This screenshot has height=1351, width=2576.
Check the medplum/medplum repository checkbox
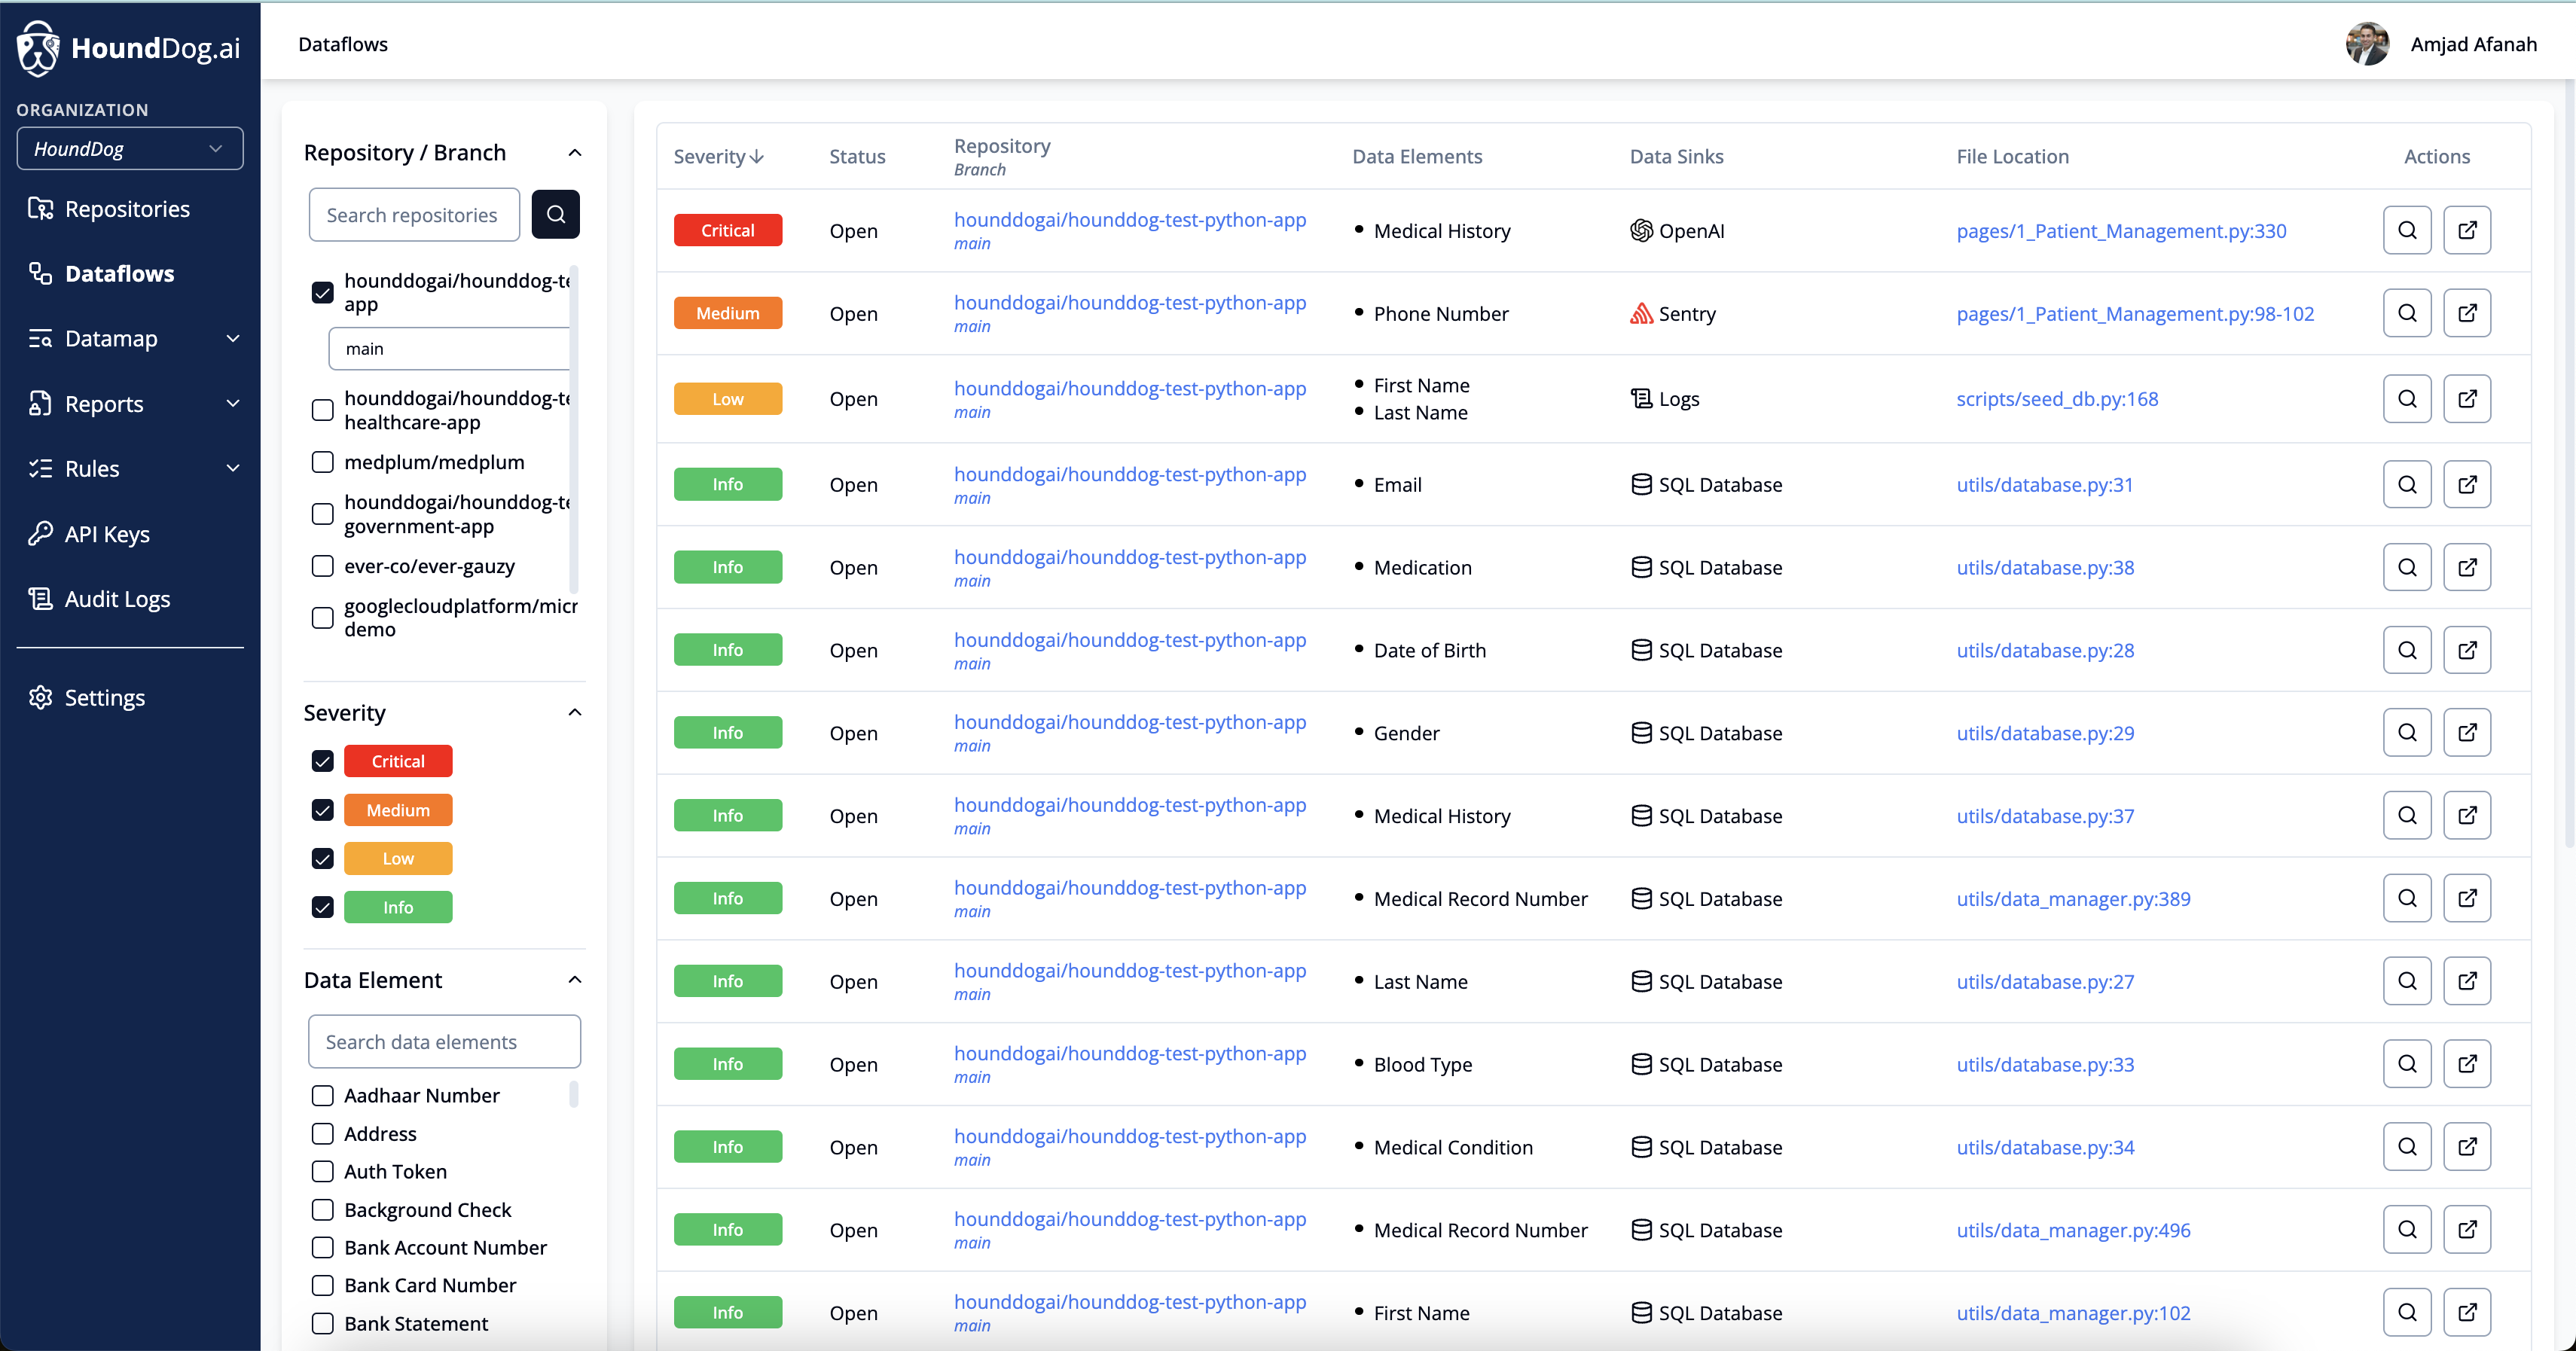(322, 462)
